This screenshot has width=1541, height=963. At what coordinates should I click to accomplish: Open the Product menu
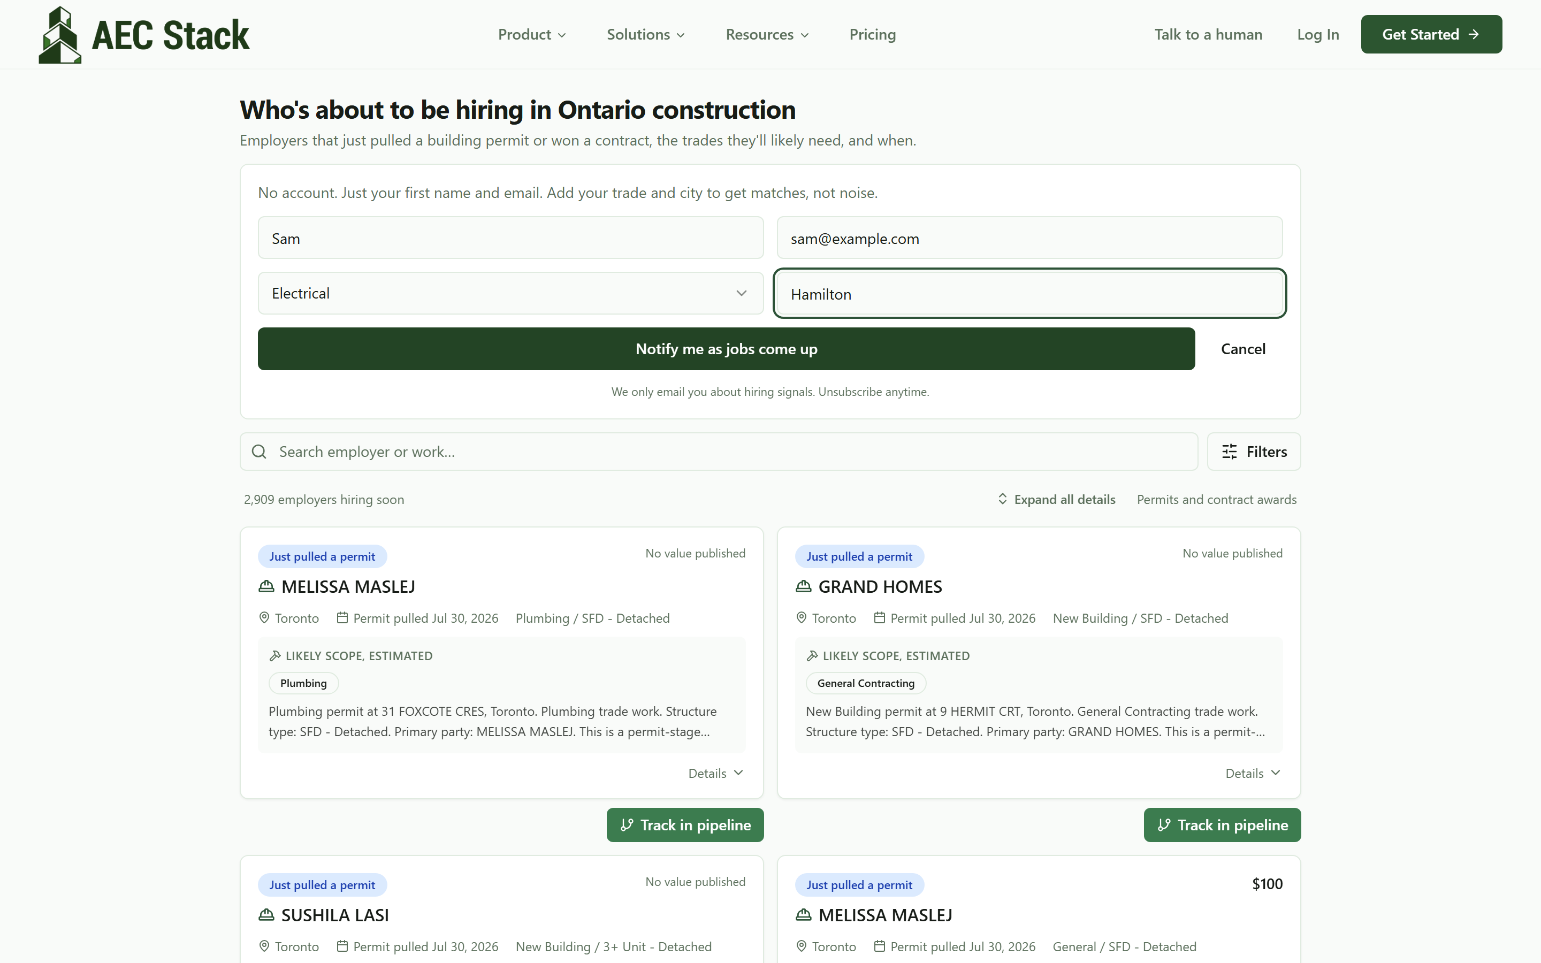coord(532,34)
